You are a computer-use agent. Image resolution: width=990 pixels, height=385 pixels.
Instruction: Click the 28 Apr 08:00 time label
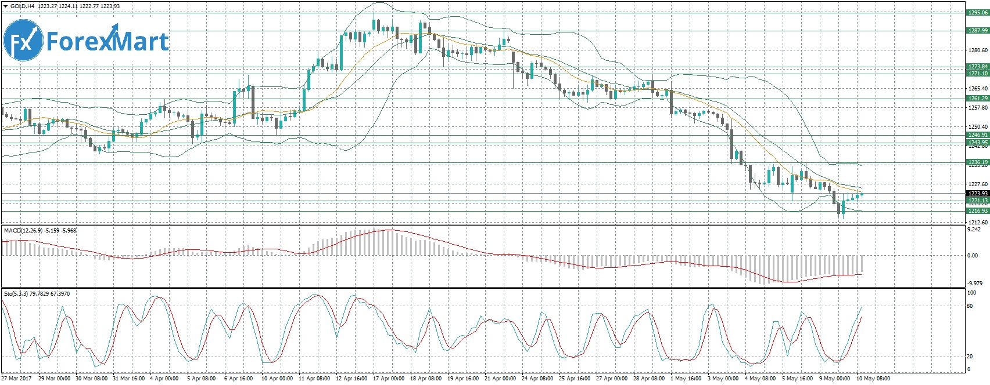650,379
